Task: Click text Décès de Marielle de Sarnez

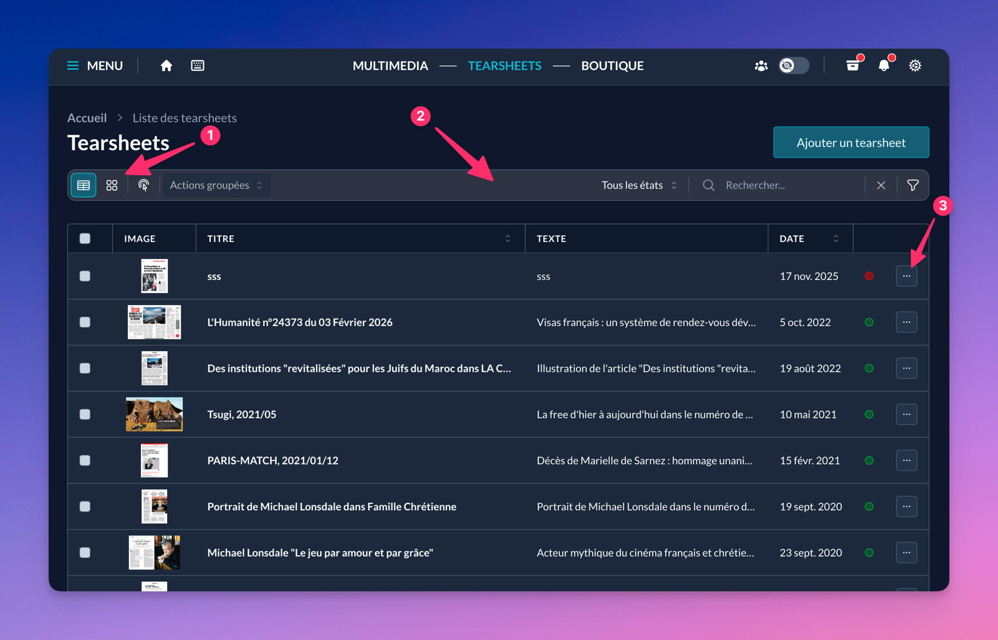Action: pos(645,460)
